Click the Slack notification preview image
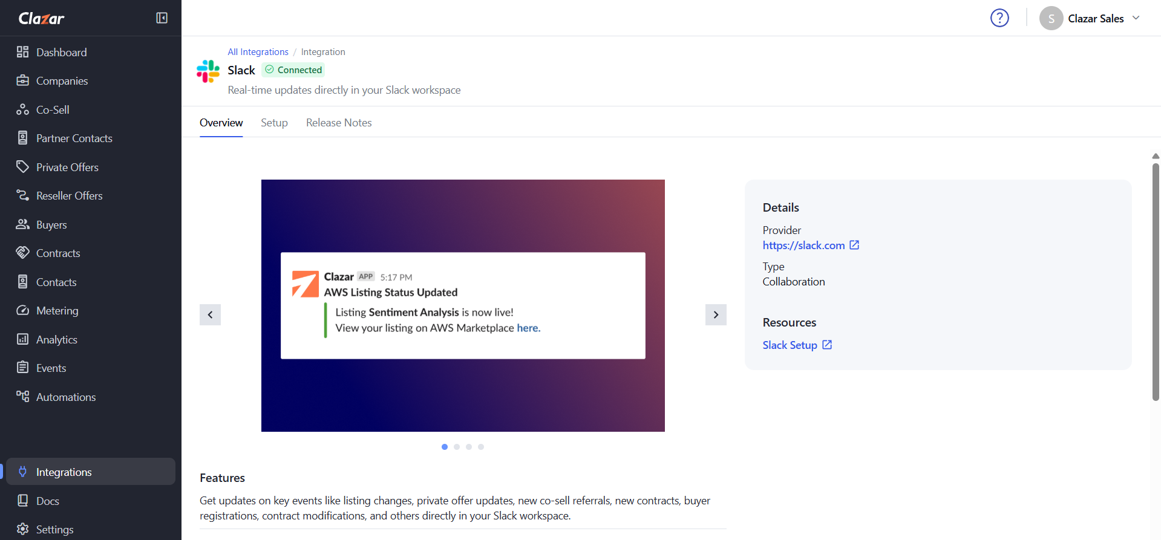The image size is (1161, 540). tap(463, 305)
